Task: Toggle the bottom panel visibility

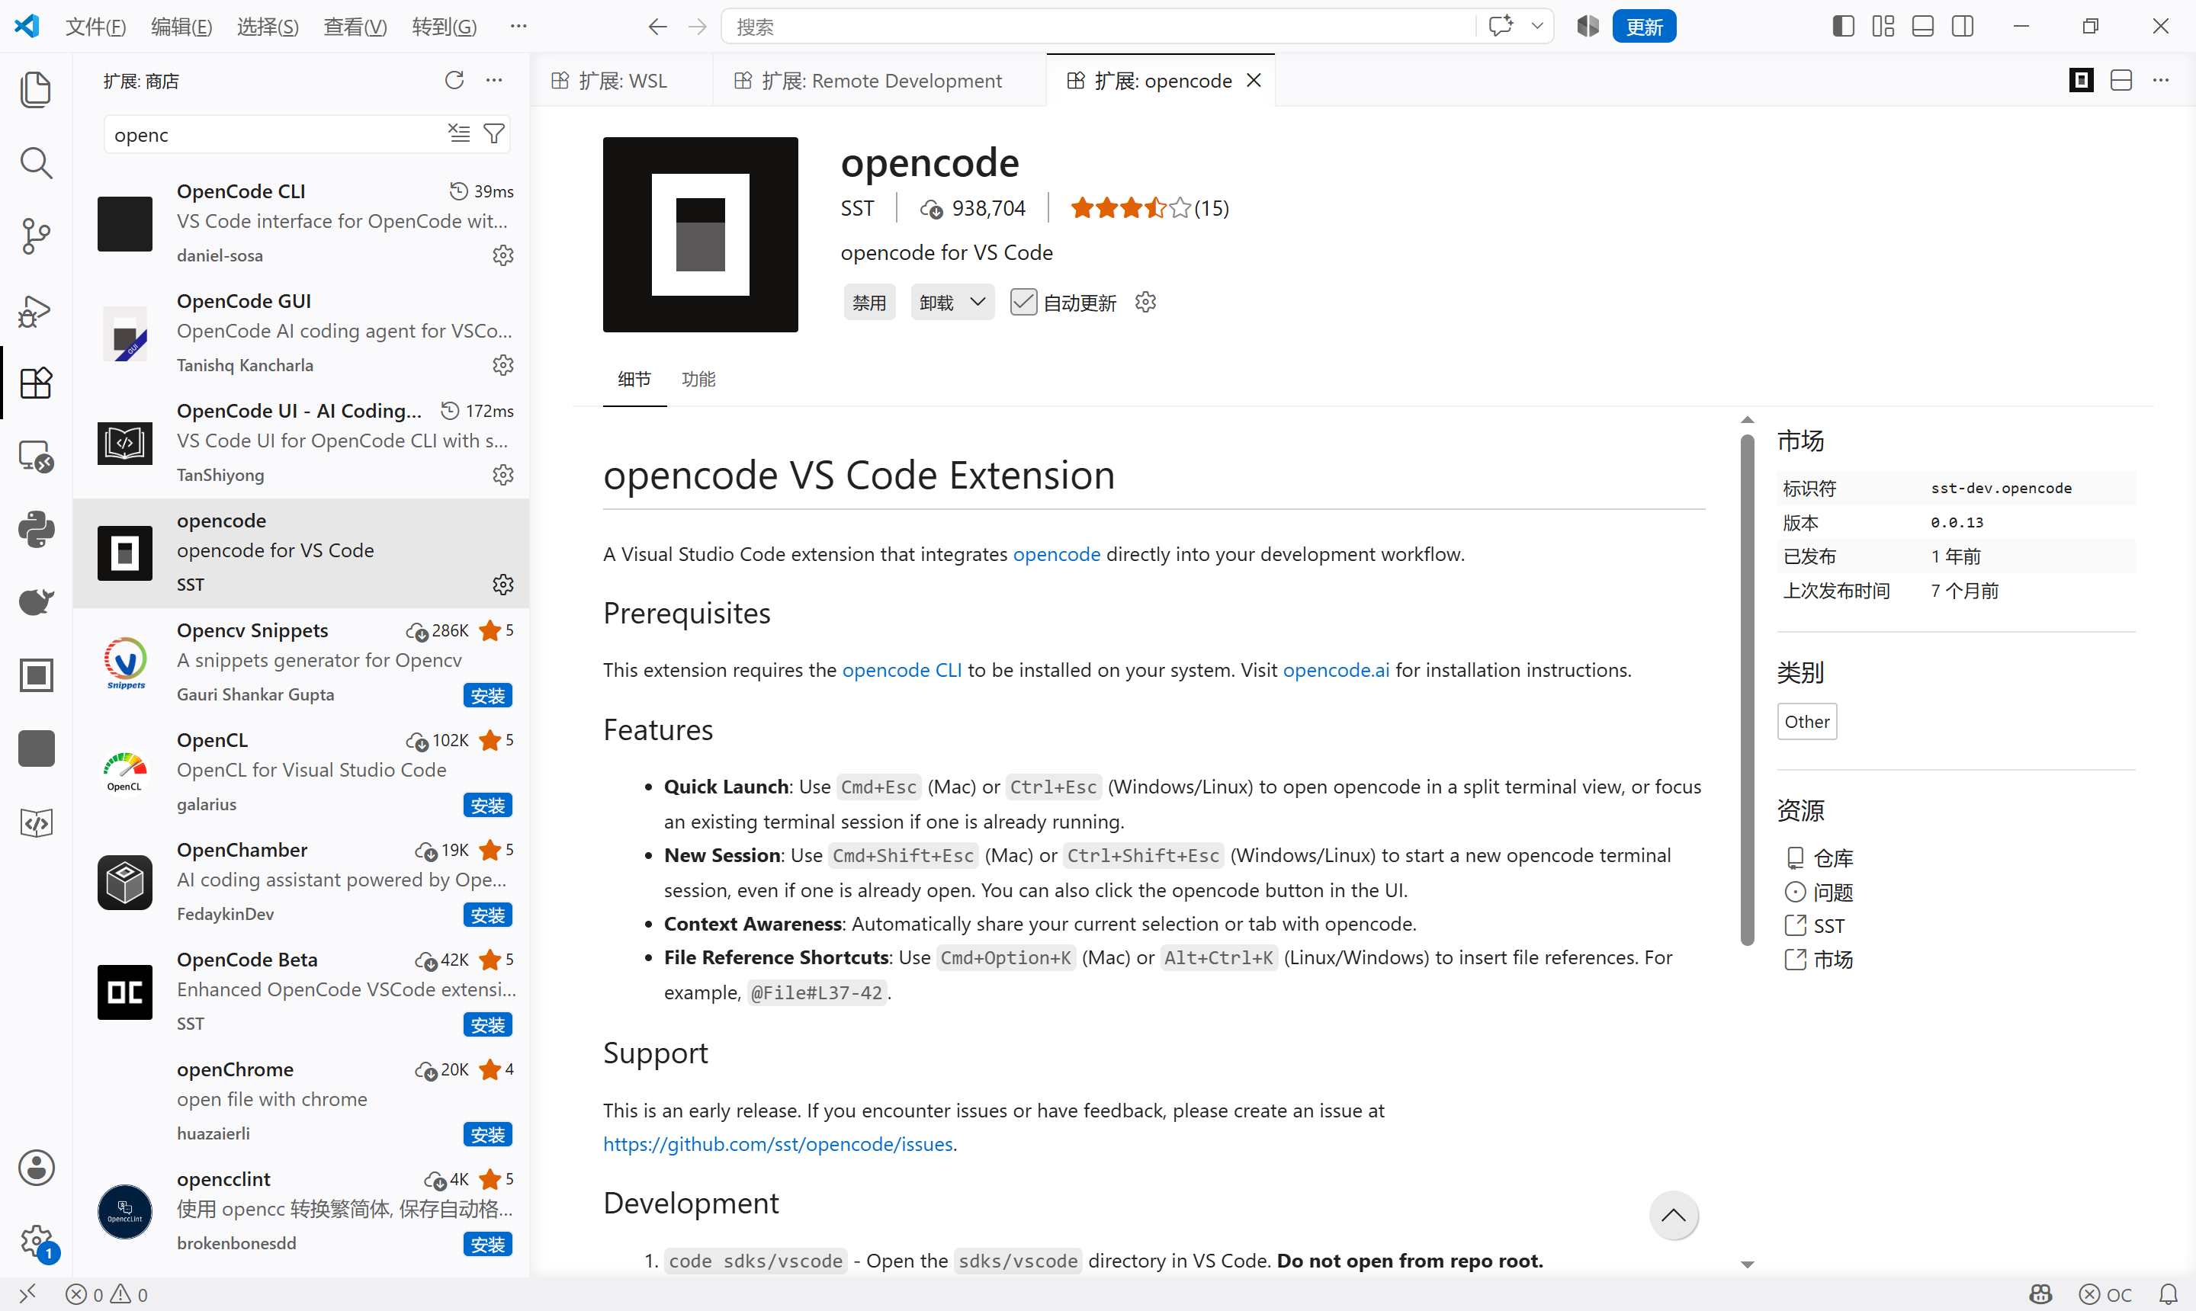Action: point(1923,27)
